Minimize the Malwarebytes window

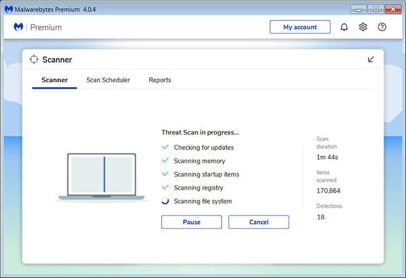pyautogui.click(x=359, y=9)
